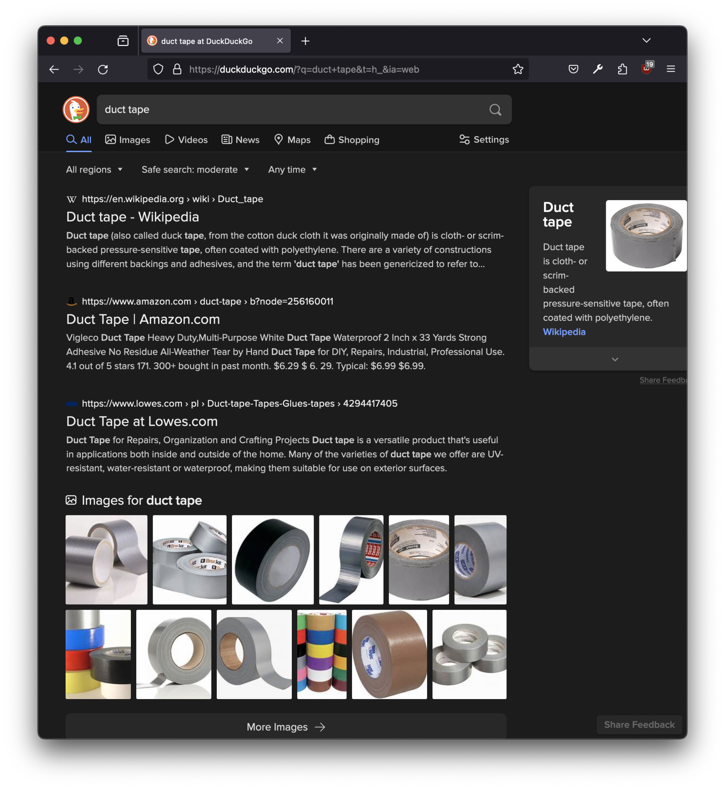Screen dimensions: 725x789
Task: Click the shield tracking protection icon
Action: click(x=158, y=69)
